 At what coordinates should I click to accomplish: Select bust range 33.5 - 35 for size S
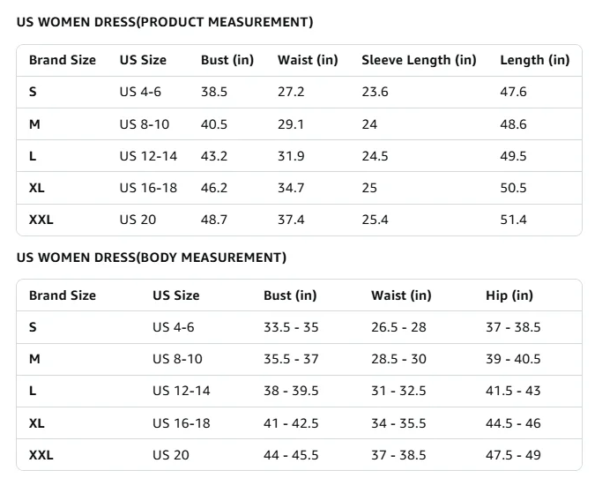(x=291, y=327)
